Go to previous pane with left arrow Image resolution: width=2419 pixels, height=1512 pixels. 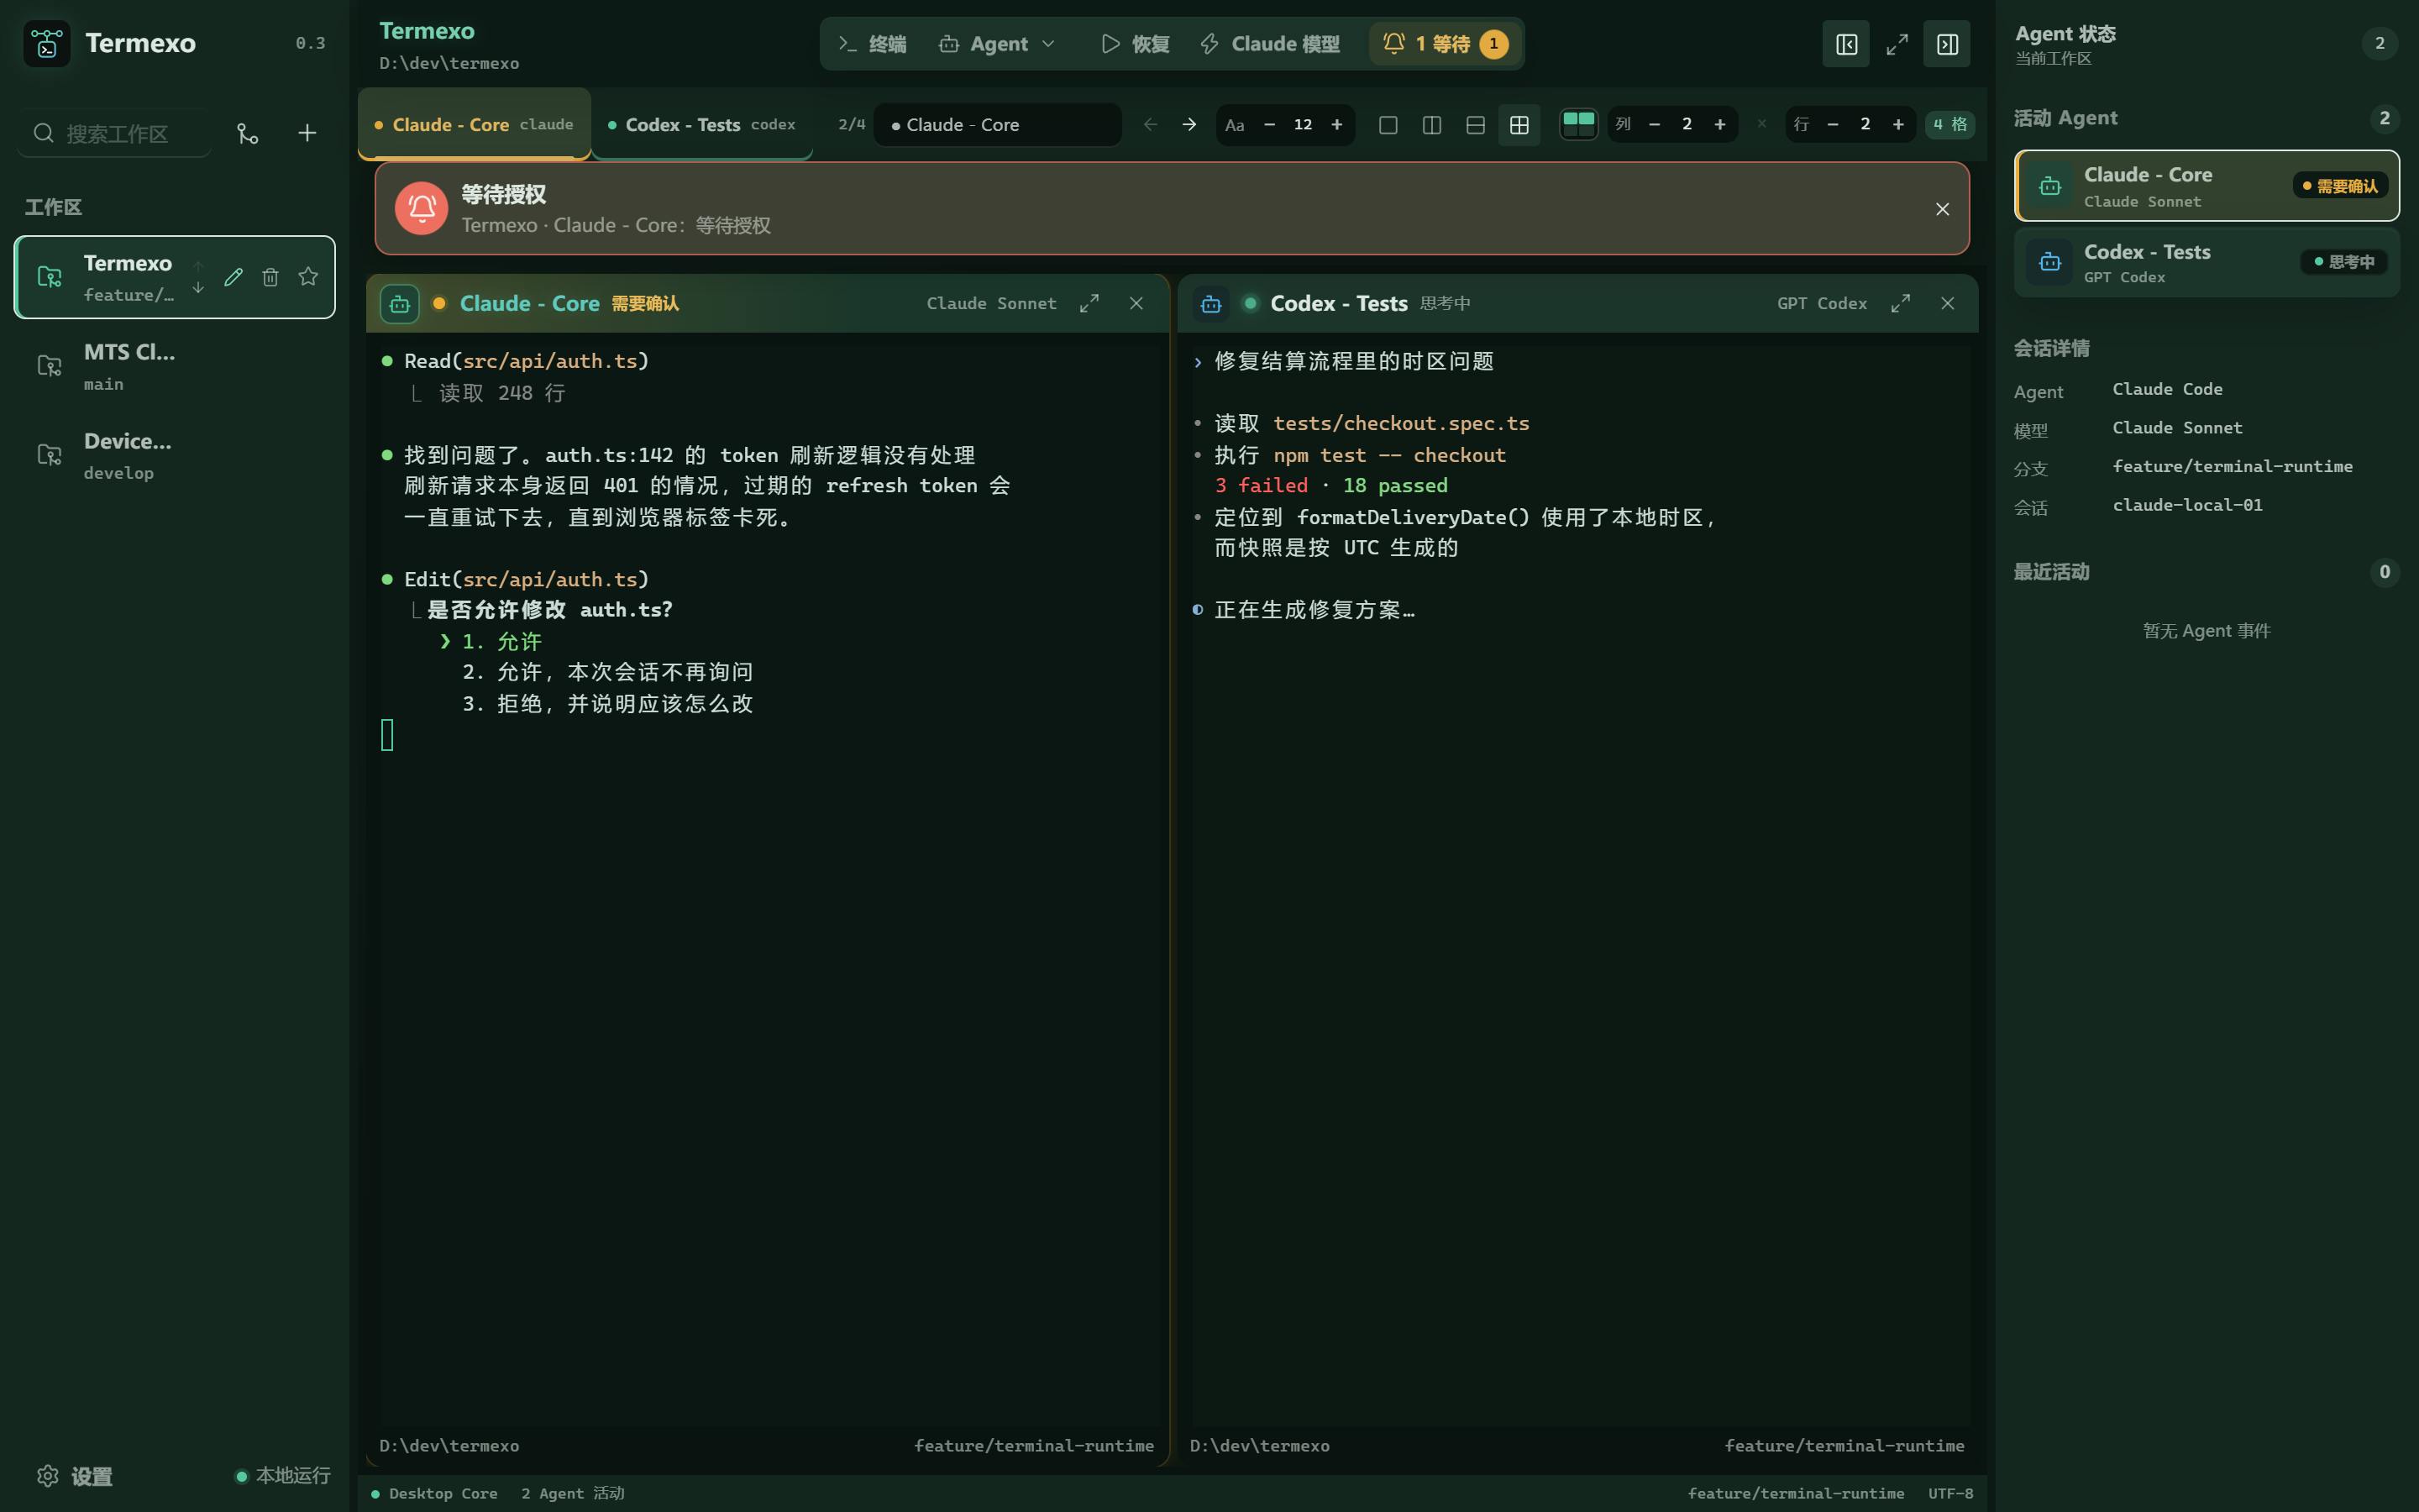(1151, 125)
